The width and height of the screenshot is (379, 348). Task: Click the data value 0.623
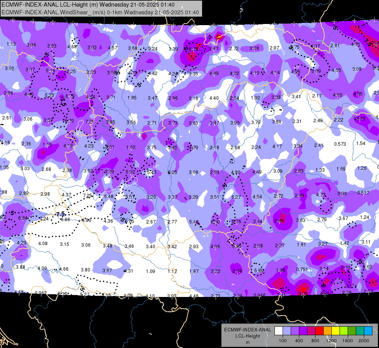point(359,119)
